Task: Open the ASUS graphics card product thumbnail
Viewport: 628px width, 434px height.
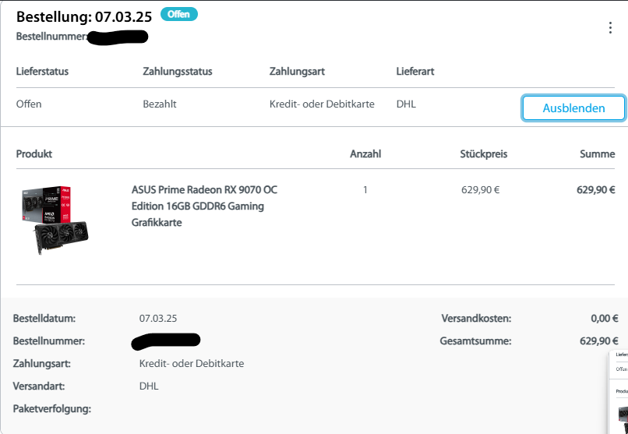Action: tap(55, 220)
